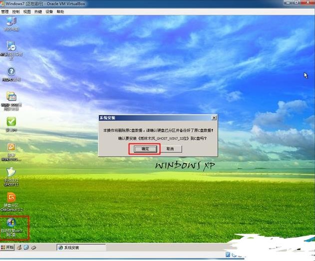315x261 pixels.
Task: Maximize the VirtualBox window
Action: 297,2
